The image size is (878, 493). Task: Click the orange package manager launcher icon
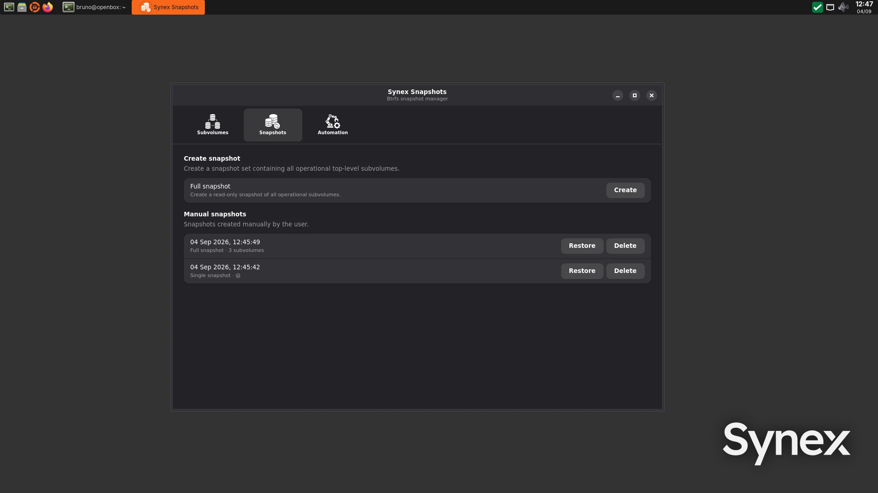tap(35, 7)
